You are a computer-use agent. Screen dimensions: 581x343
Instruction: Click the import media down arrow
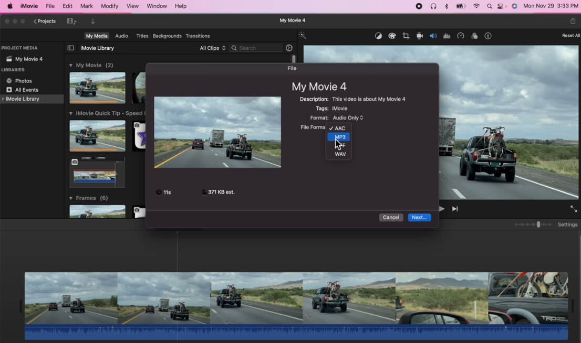pos(93,21)
